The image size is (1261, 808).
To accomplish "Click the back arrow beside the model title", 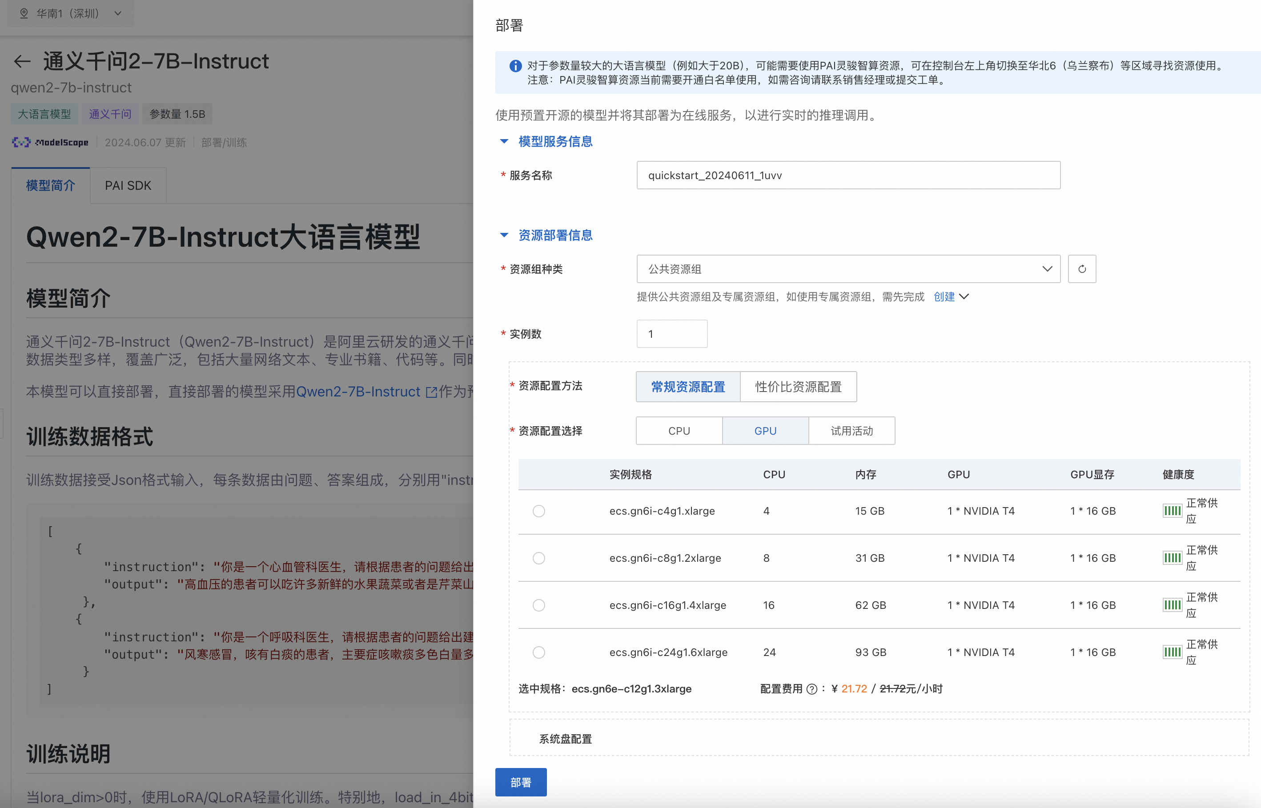I will (x=22, y=61).
